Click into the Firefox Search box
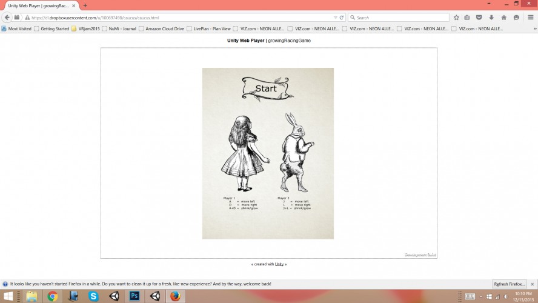The height and width of the screenshot is (303, 538). (x=399, y=18)
